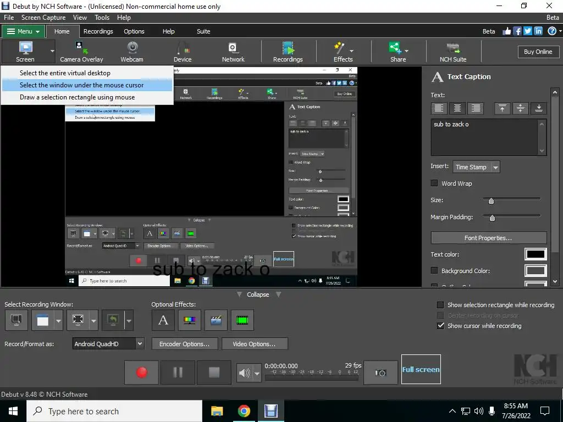Click the Margin Padding slider handle

coord(492,218)
